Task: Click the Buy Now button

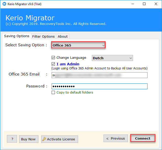Action: click(29, 139)
